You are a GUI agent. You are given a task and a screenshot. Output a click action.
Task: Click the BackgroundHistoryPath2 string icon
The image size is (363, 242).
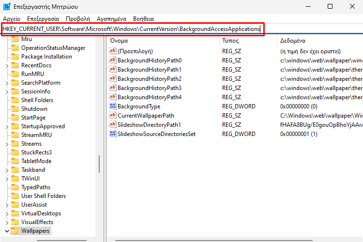click(113, 79)
